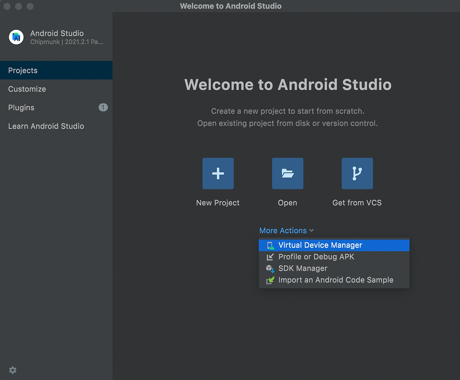This screenshot has width=460, height=380.
Task: Click the Welcome to Android Studio heading
Action: tap(288, 84)
